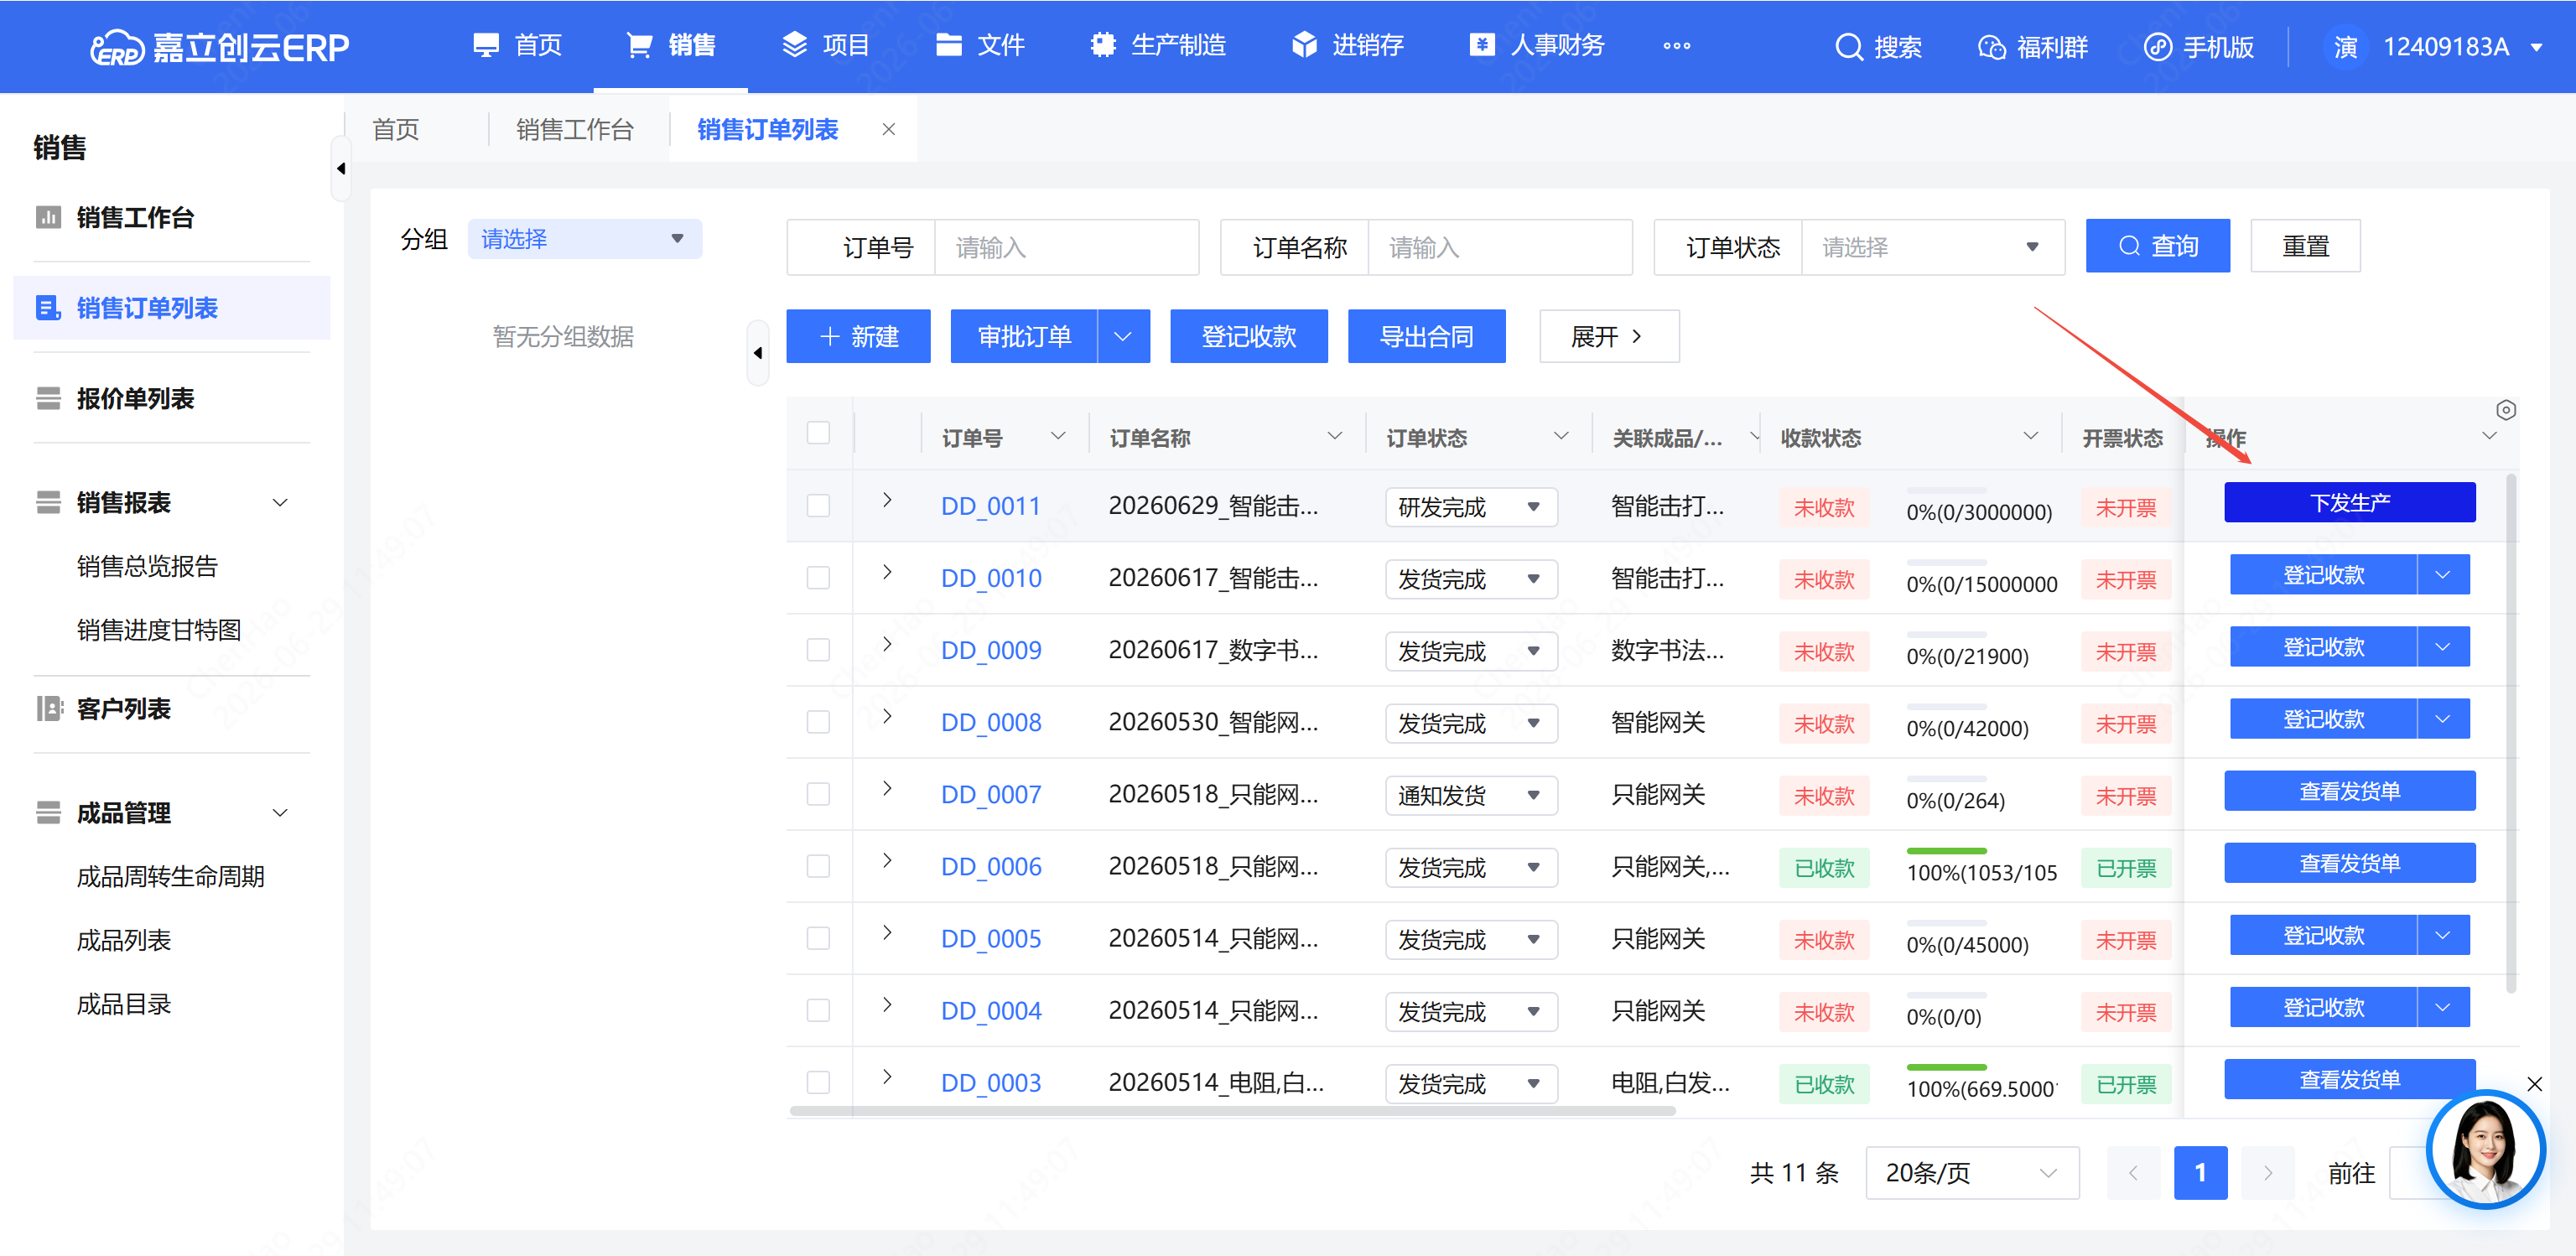Screen dimensions: 2576x1256
Task: Collapse 成品管理 sidebar section chevron
Action: [280, 812]
